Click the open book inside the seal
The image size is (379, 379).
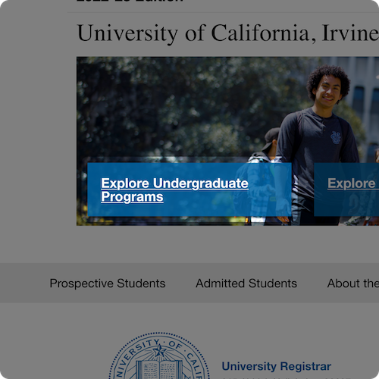pyautogui.click(x=159, y=371)
